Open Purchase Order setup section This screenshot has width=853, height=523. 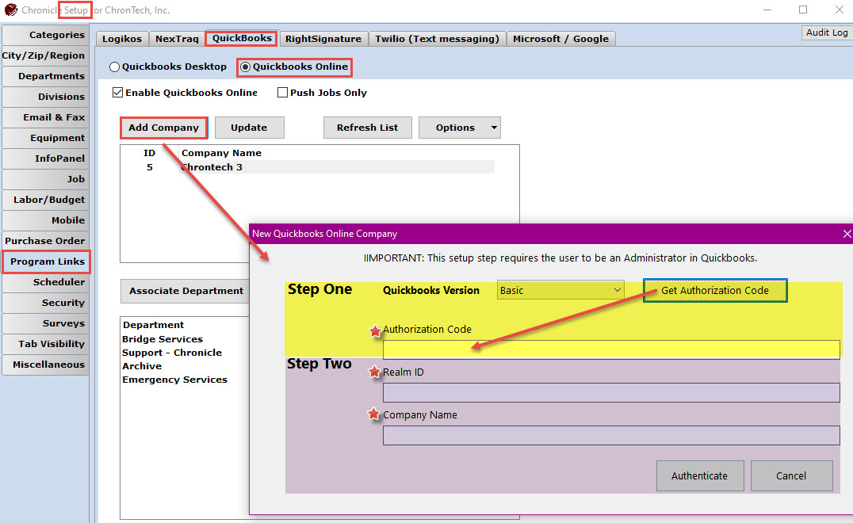[x=46, y=241]
